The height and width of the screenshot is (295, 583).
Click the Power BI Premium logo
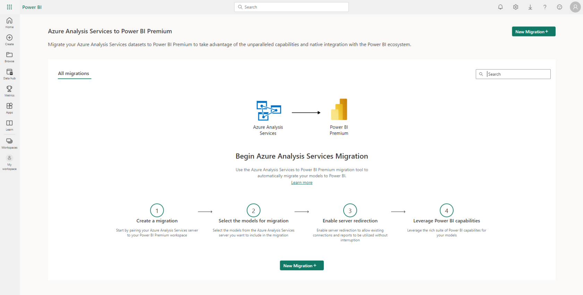[x=339, y=109]
